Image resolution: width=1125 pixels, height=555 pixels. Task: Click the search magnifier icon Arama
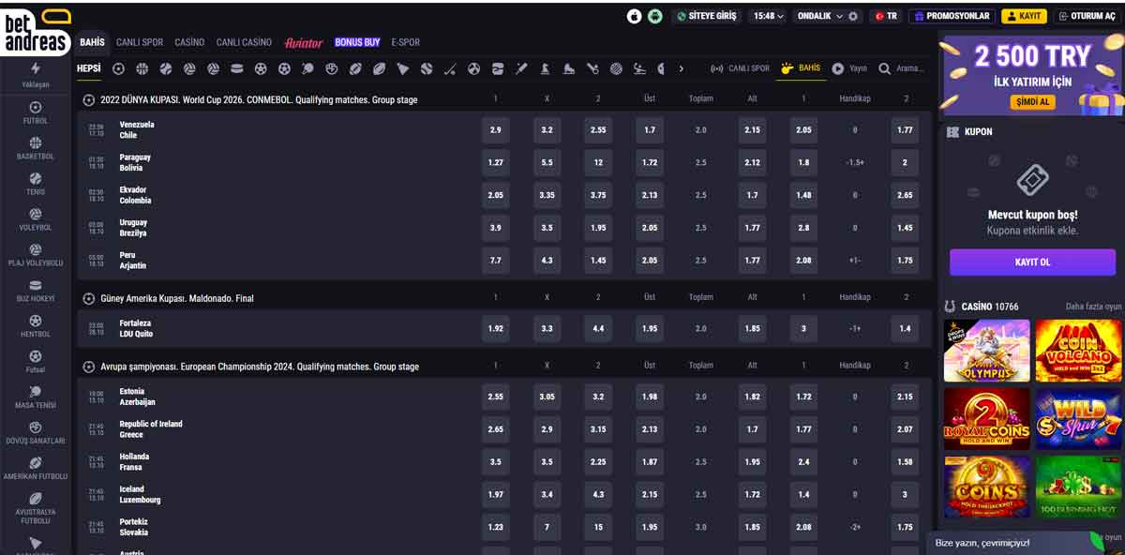click(885, 68)
